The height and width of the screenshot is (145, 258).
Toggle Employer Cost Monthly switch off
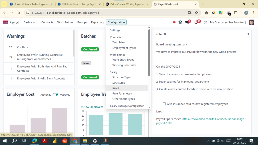click(55, 95)
